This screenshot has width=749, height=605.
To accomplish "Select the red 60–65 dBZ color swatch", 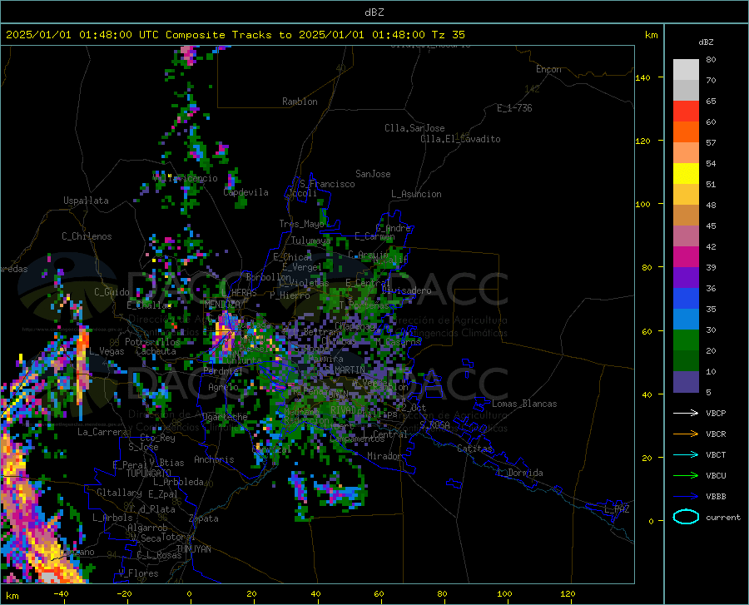I will [686, 112].
